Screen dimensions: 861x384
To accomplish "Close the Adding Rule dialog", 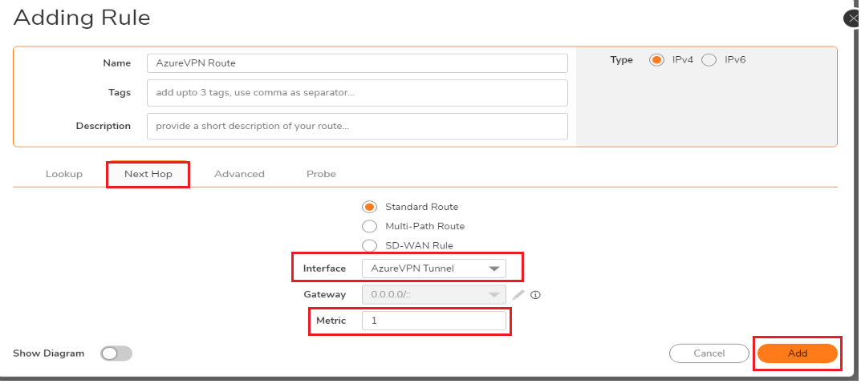I will point(853,18).
